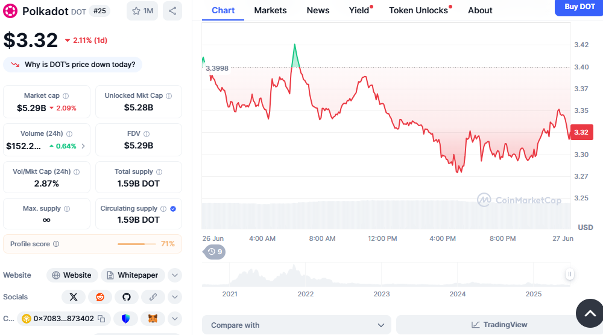Click Circulating supply info icon
The image size is (603, 335).
tap(163, 209)
